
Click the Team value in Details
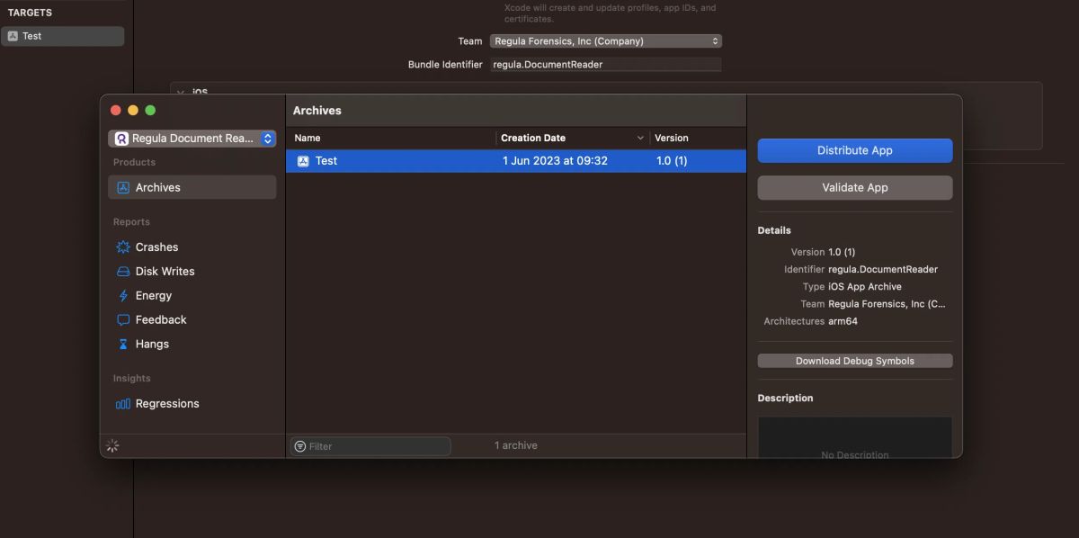887,304
